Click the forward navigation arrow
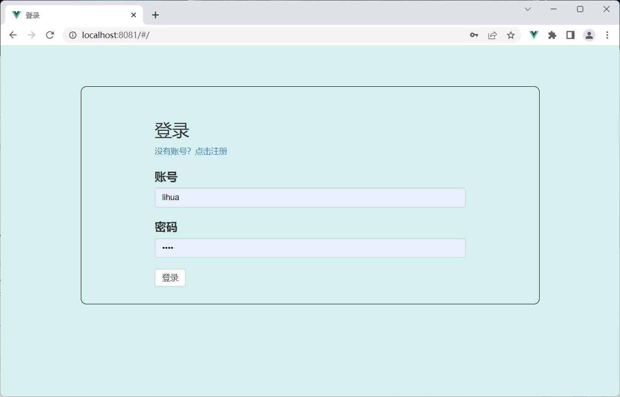 point(31,35)
